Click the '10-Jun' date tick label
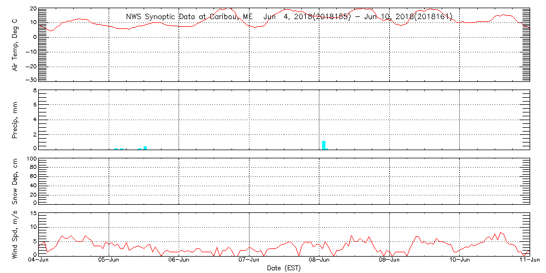 click(460, 261)
